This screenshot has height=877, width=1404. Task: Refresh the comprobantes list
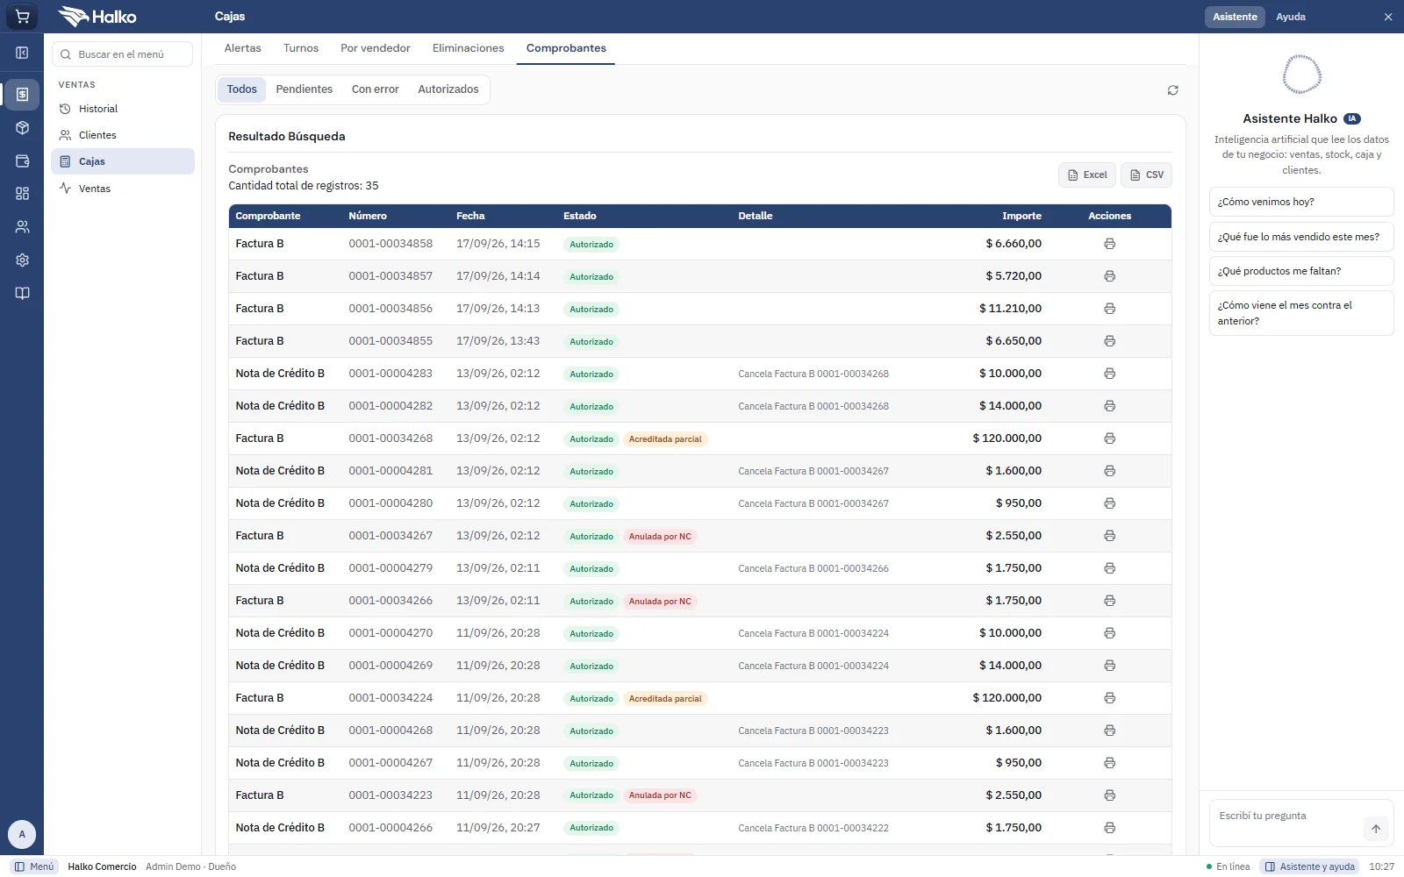point(1172,90)
